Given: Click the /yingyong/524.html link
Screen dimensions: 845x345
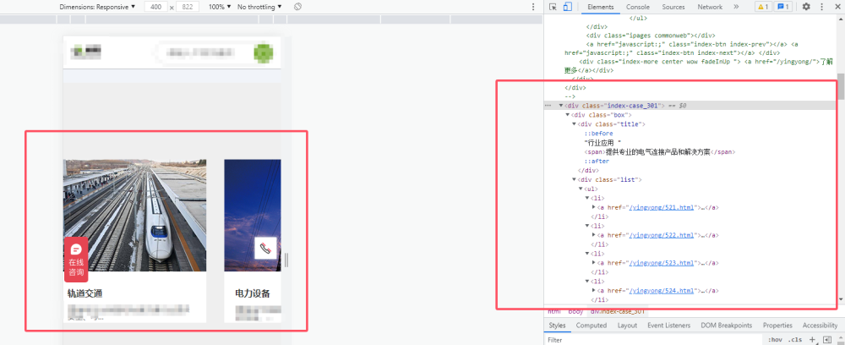Looking at the screenshot, I should click(x=662, y=291).
